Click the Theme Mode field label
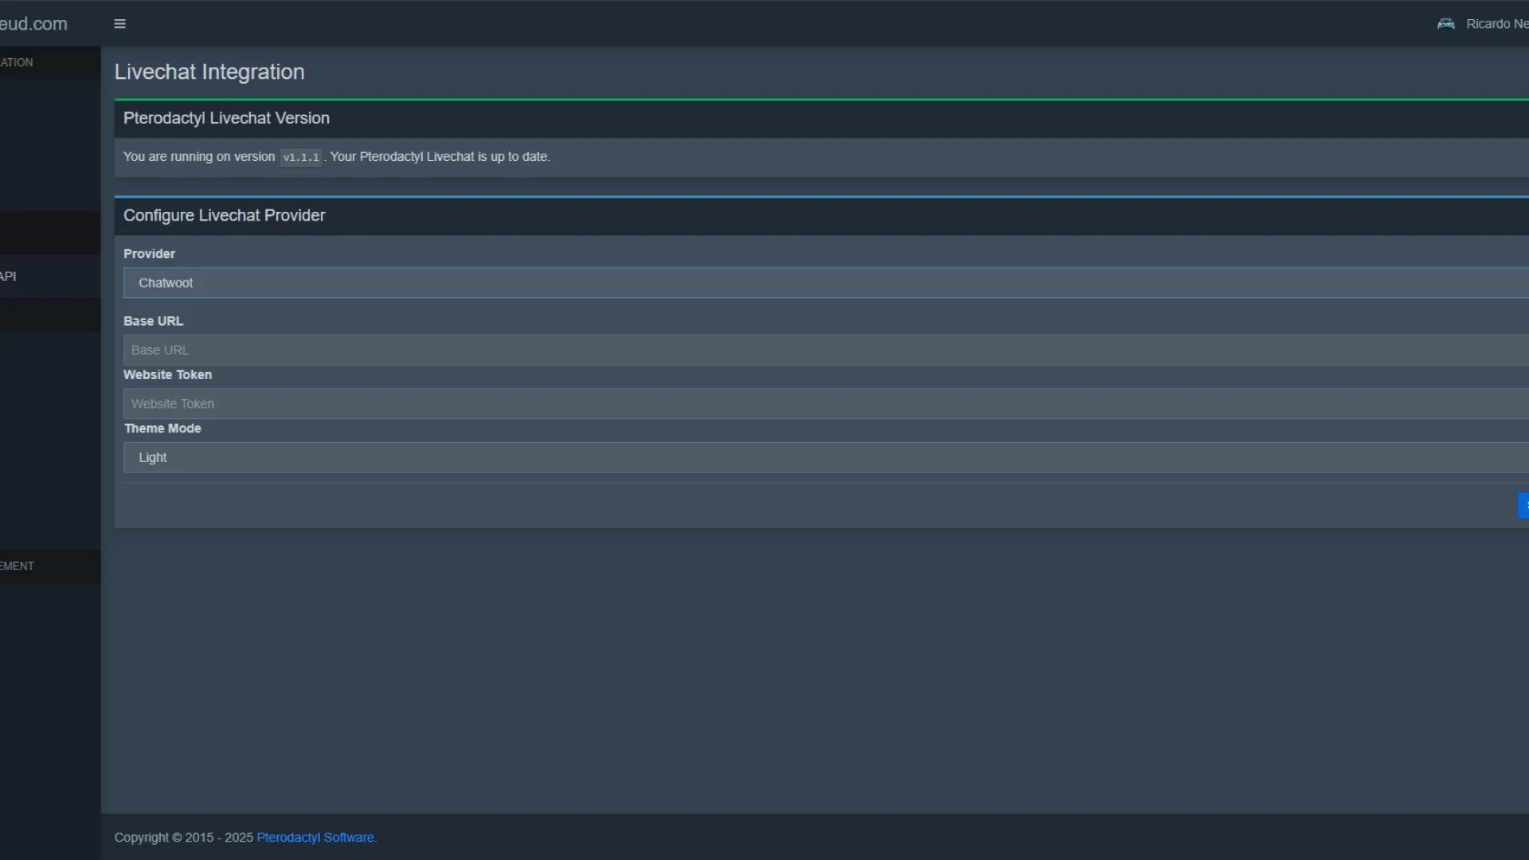 click(162, 428)
